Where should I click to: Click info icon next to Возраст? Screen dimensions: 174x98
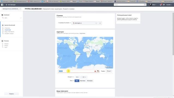pyautogui.click(x=73, y=77)
